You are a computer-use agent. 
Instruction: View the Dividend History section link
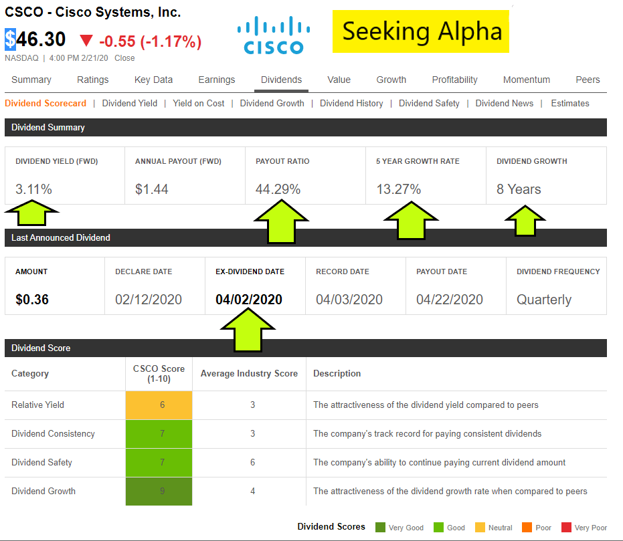(351, 103)
